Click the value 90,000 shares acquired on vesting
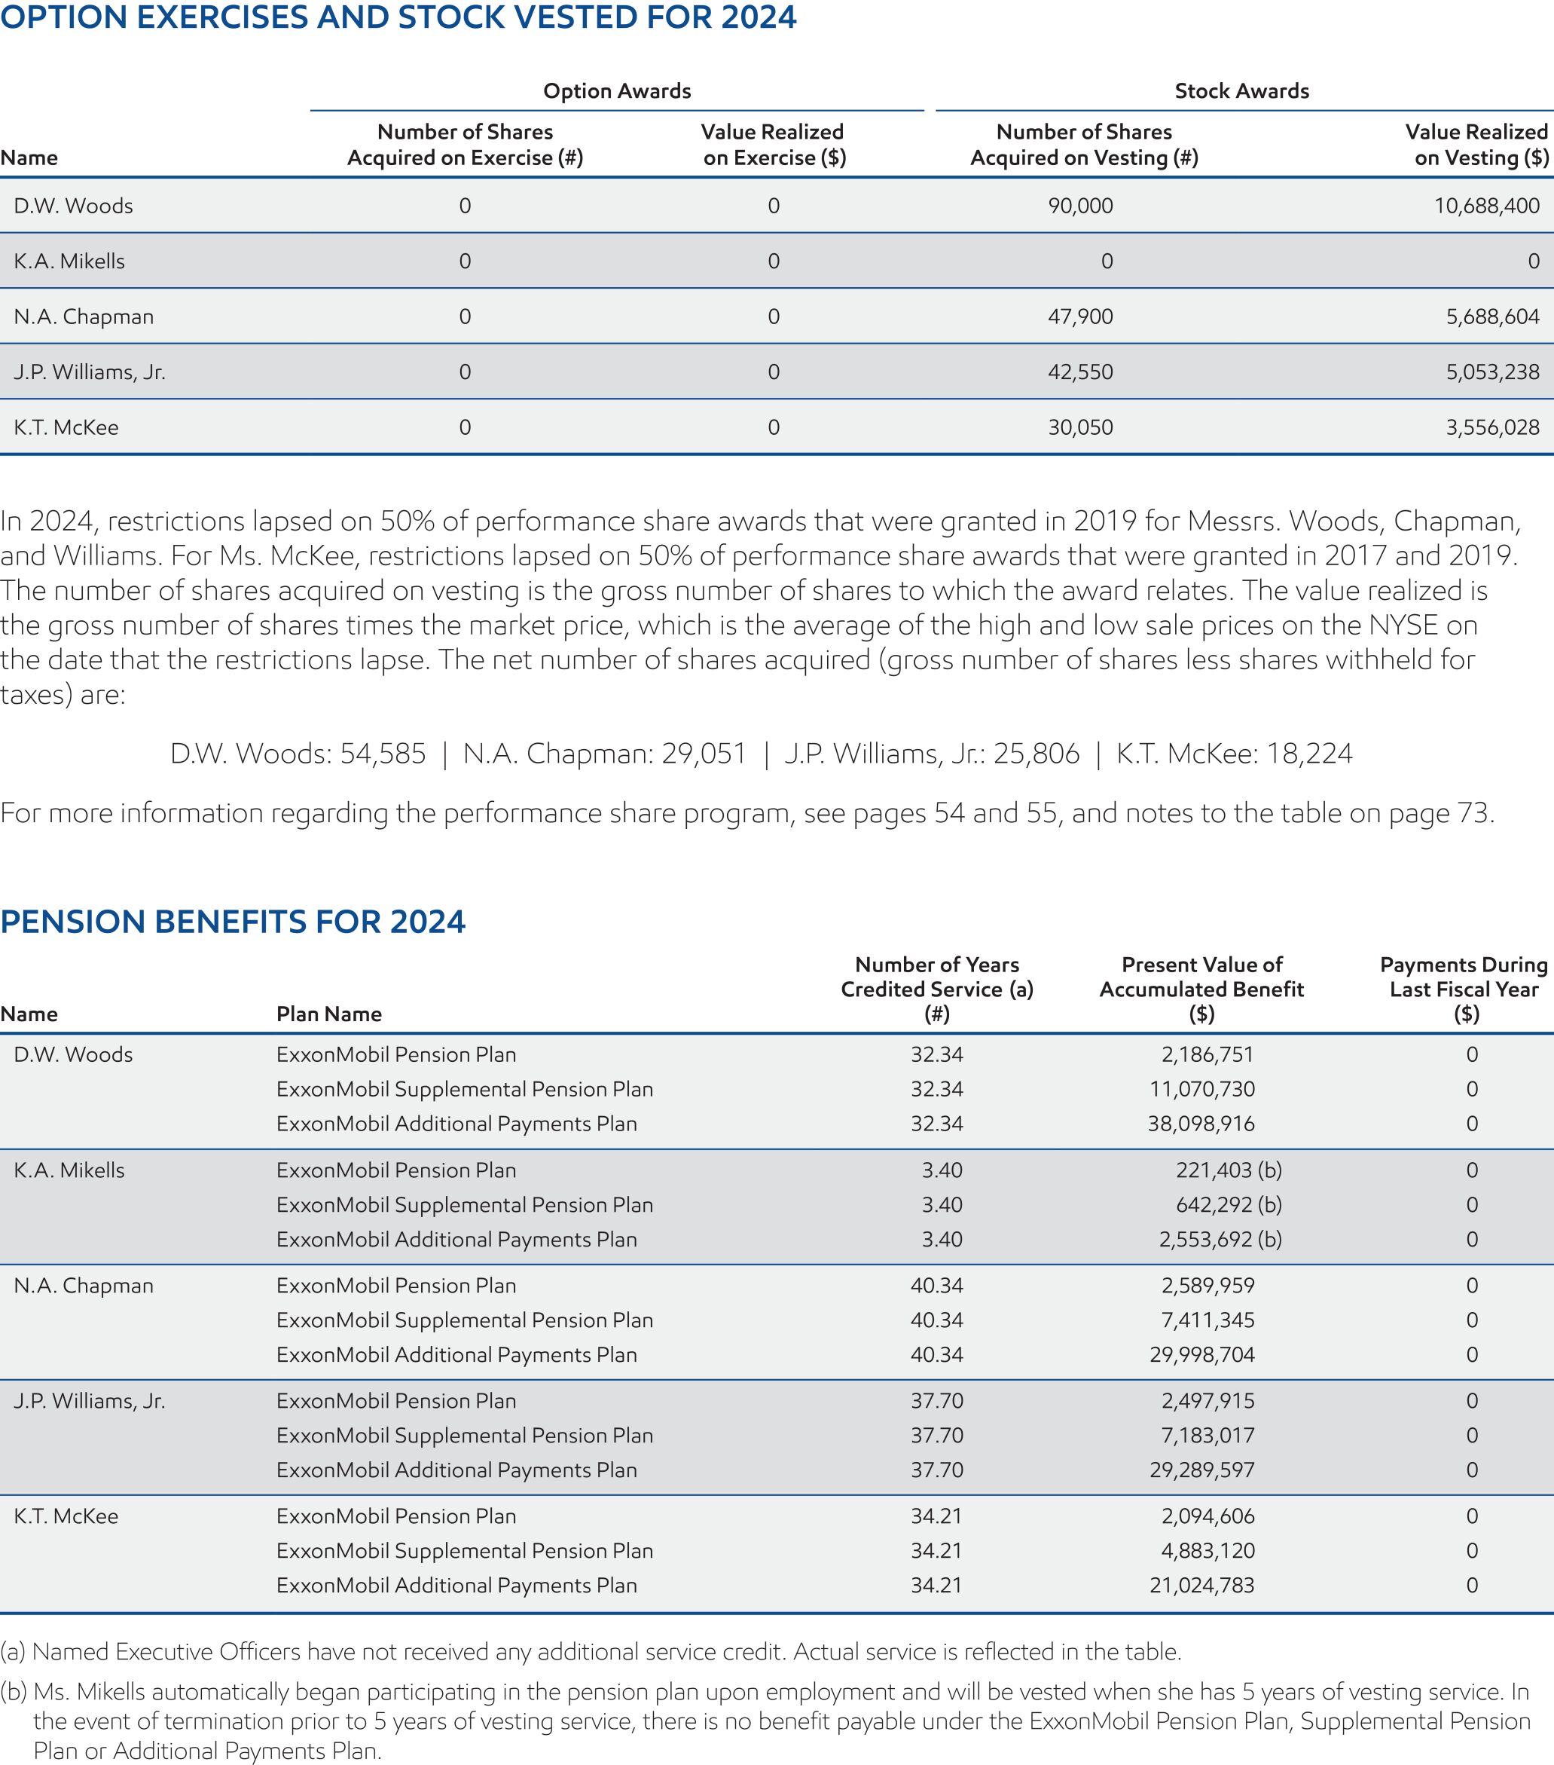This screenshot has width=1554, height=1765. [1080, 206]
